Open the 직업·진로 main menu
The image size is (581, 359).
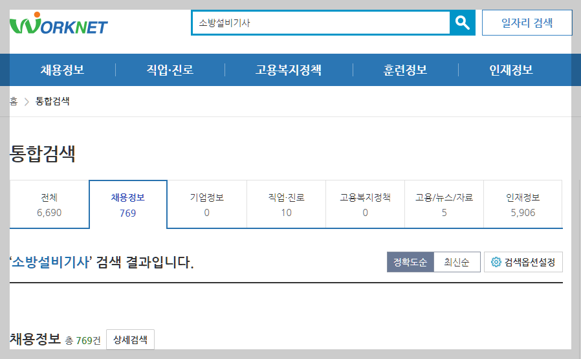(170, 70)
